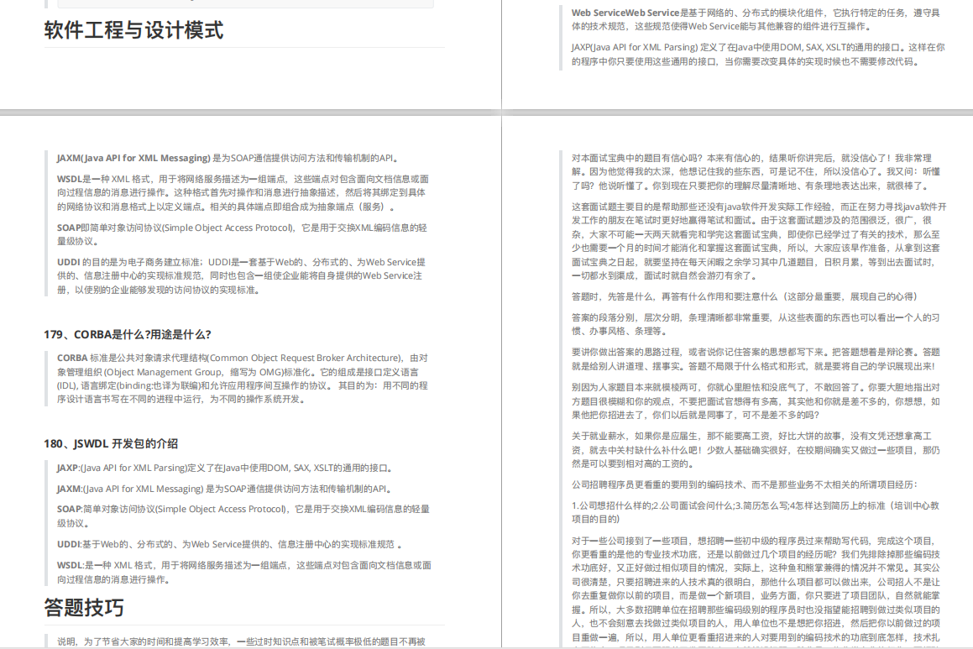Viewport: 973px width, 649px height.
Task: Click the paragraph starting WSDL是一种 XML 格式
Action: pyautogui.click(x=243, y=193)
